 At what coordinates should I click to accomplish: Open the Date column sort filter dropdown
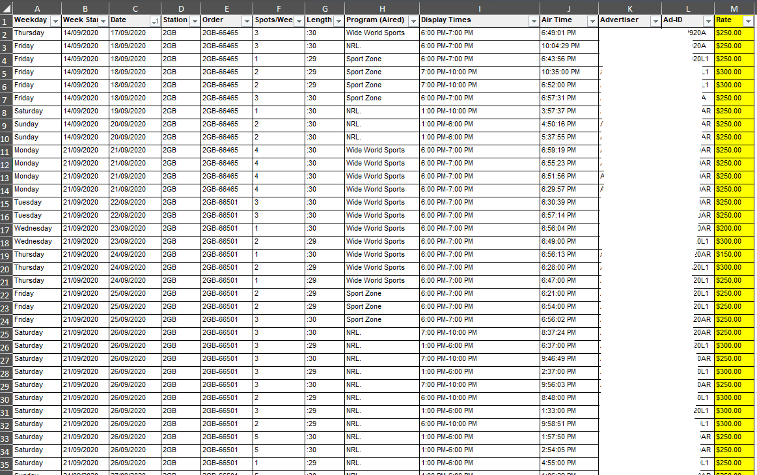coord(155,22)
